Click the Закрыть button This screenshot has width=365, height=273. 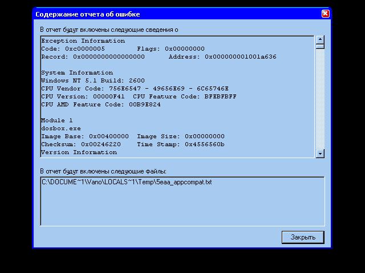303,237
